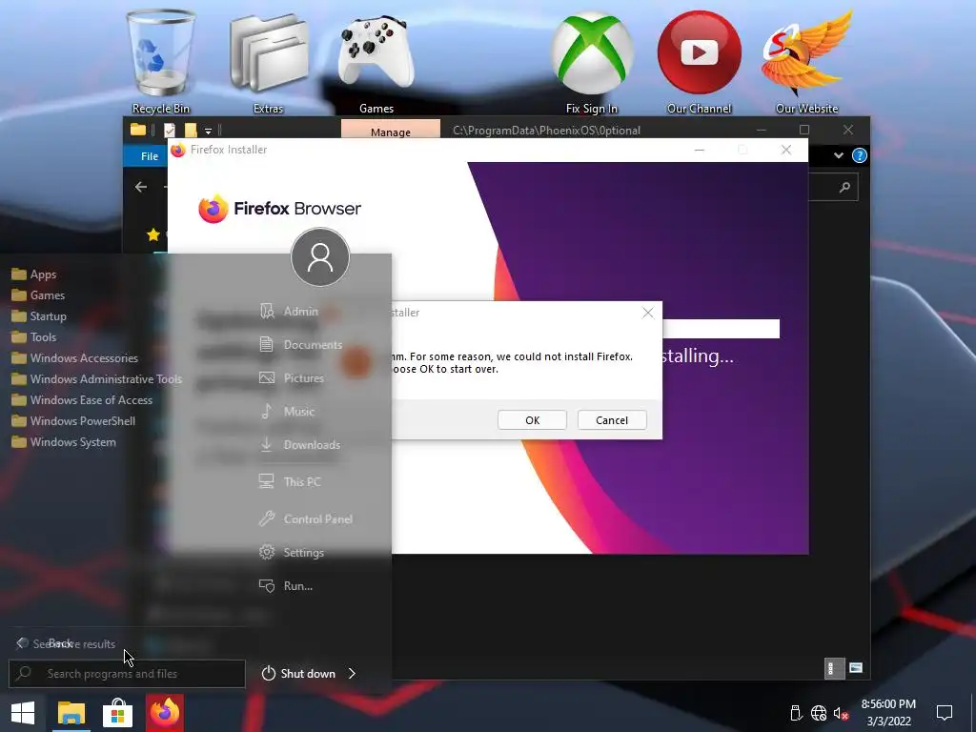Click the Firefox taskbar icon
Screen dimensions: 976x732
coord(165,713)
